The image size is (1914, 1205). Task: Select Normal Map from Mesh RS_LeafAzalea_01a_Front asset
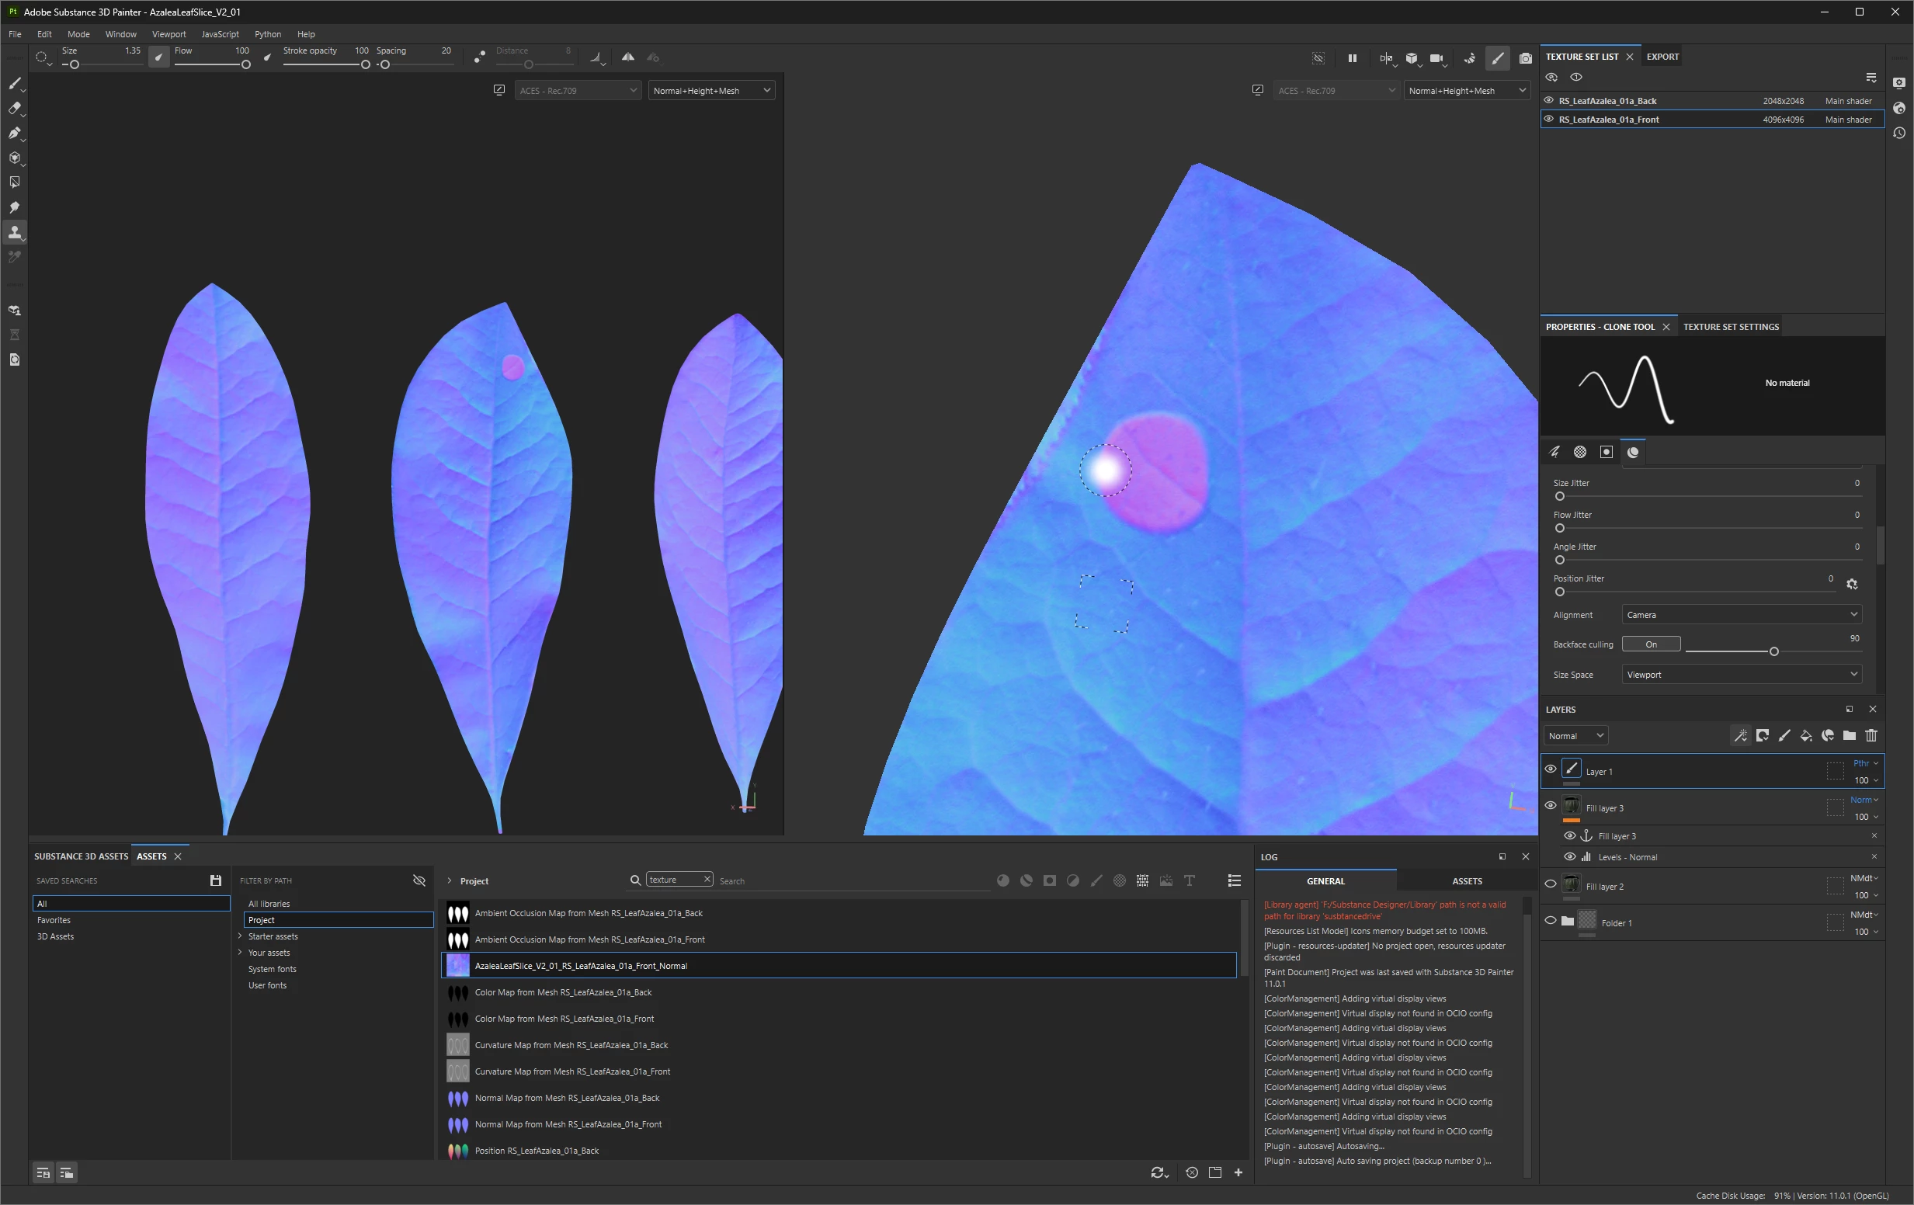568,1124
